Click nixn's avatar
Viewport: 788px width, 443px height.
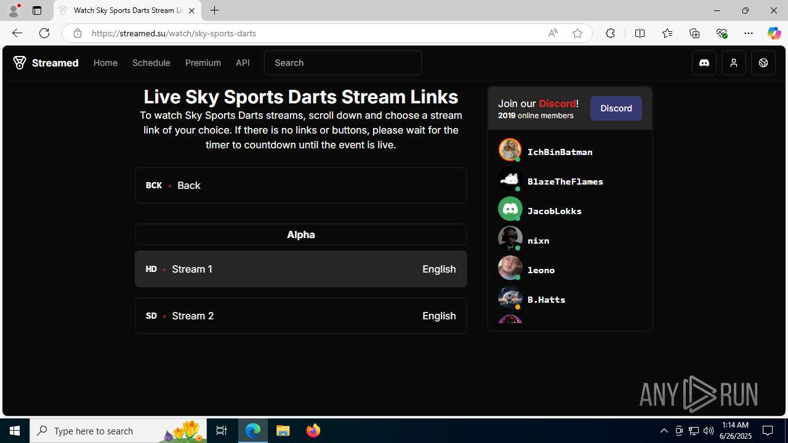tap(510, 238)
